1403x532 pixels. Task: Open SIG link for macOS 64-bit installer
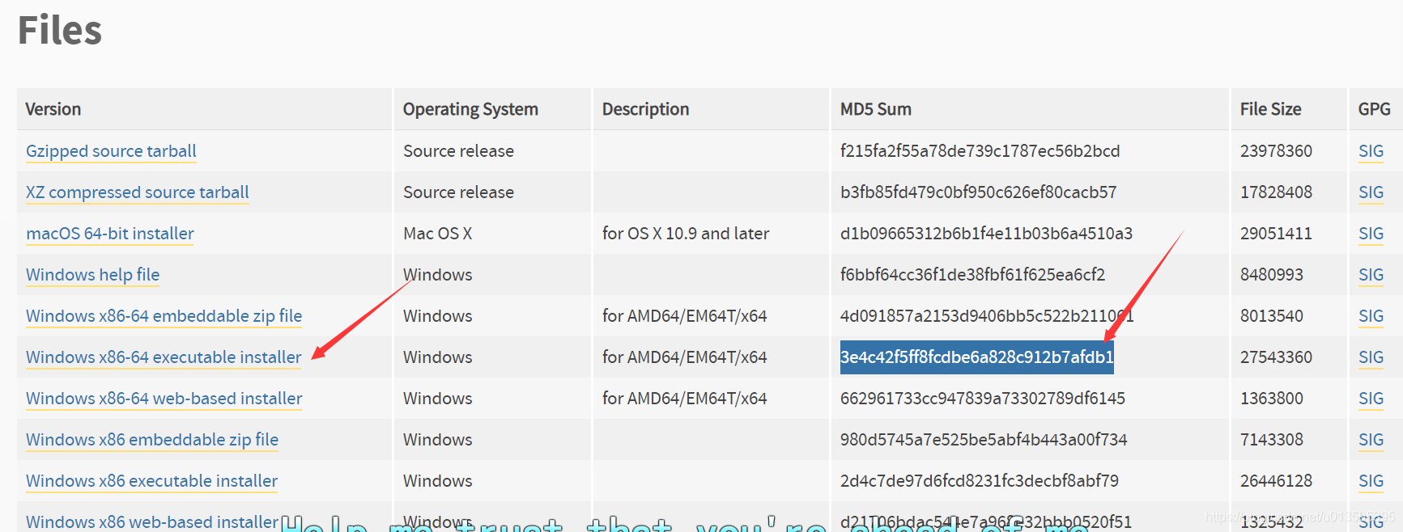1371,234
